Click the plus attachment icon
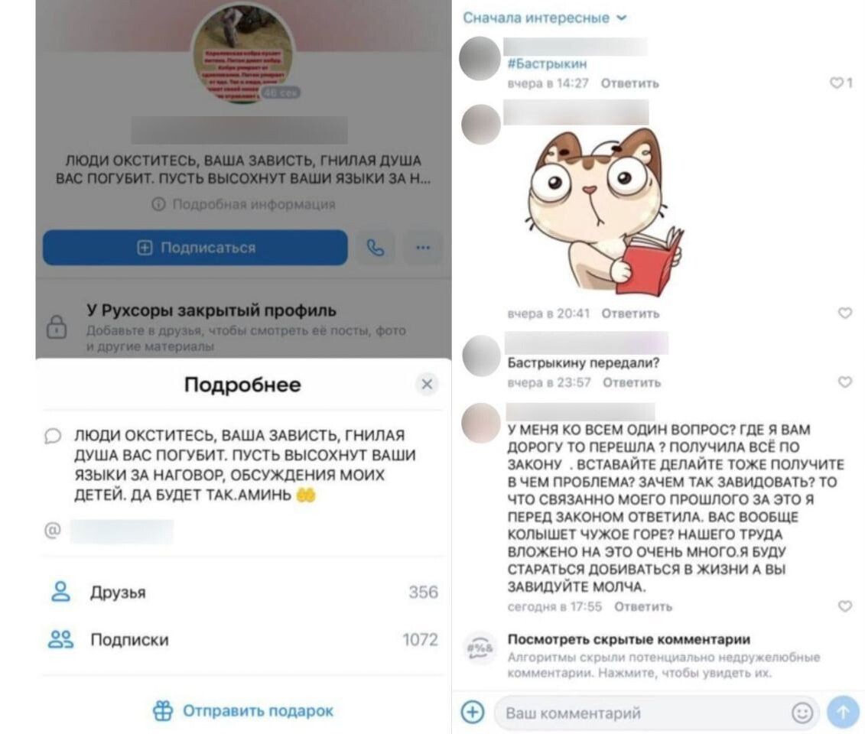Viewport: 865px width, 734px height. pos(472,713)
